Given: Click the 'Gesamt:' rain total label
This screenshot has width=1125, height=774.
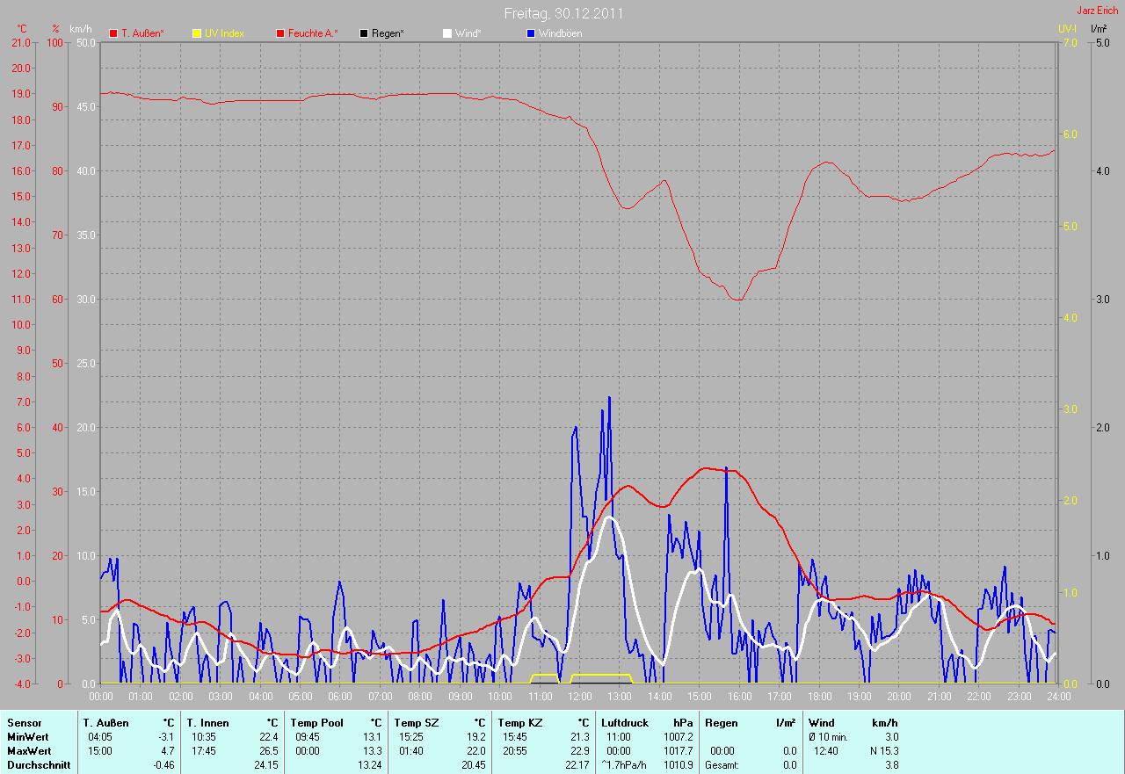Looking at the screenshot, I should 722,765.
